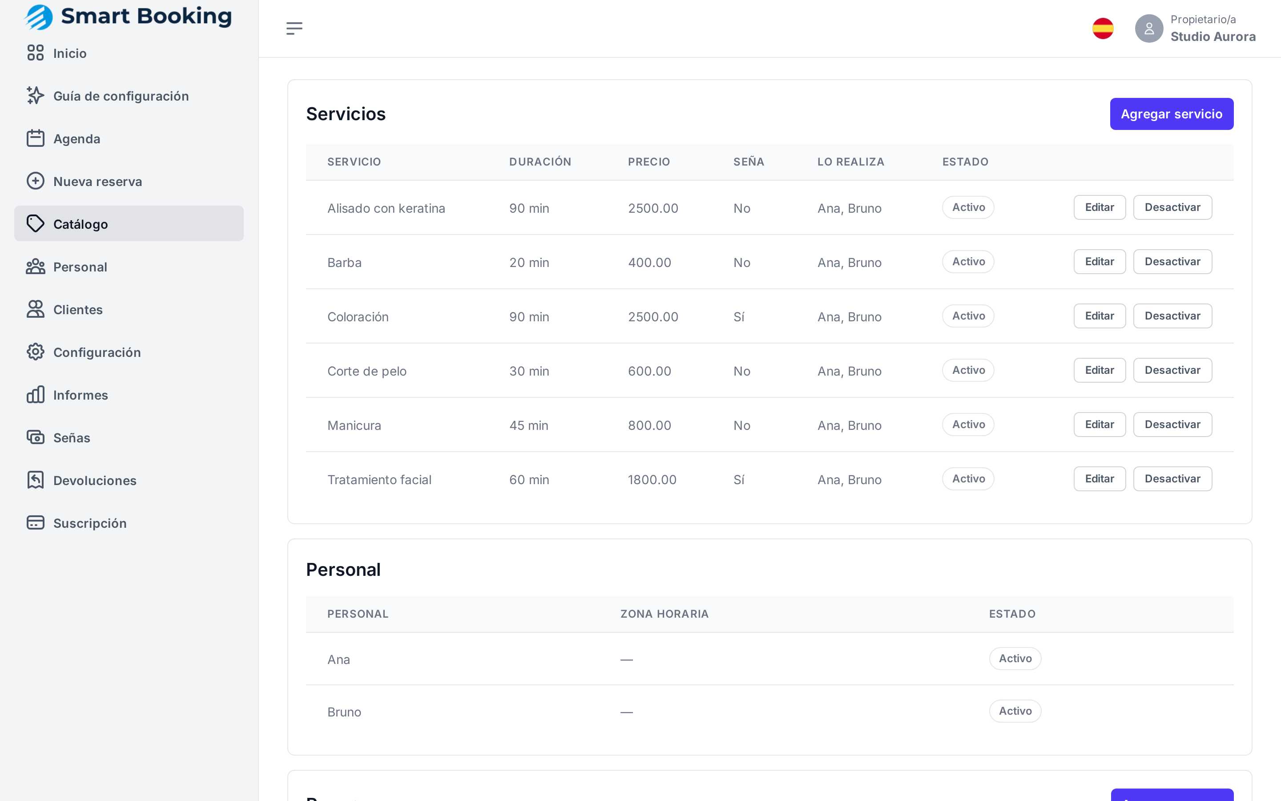Deactivate the Tratamiento facial service
Screen dimensions: 1281x801
click(1172, 479)
